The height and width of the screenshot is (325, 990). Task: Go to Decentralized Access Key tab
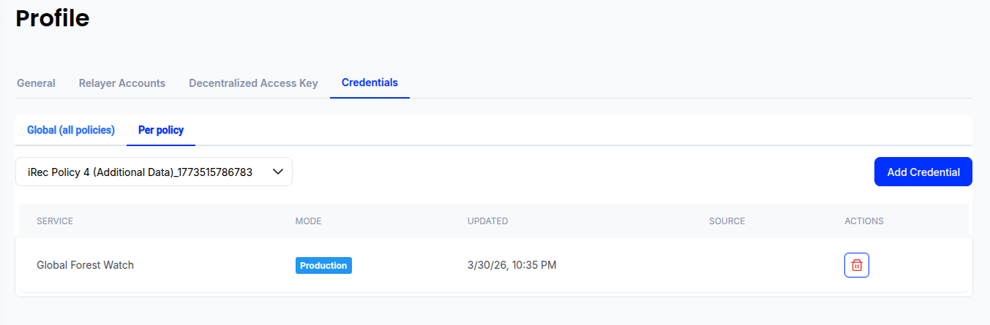click(253, 83)
